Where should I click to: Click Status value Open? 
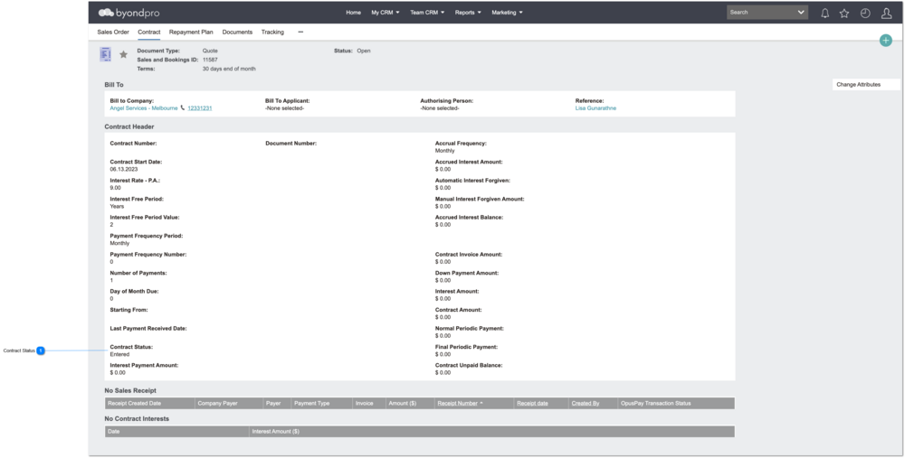pos(364,51)
